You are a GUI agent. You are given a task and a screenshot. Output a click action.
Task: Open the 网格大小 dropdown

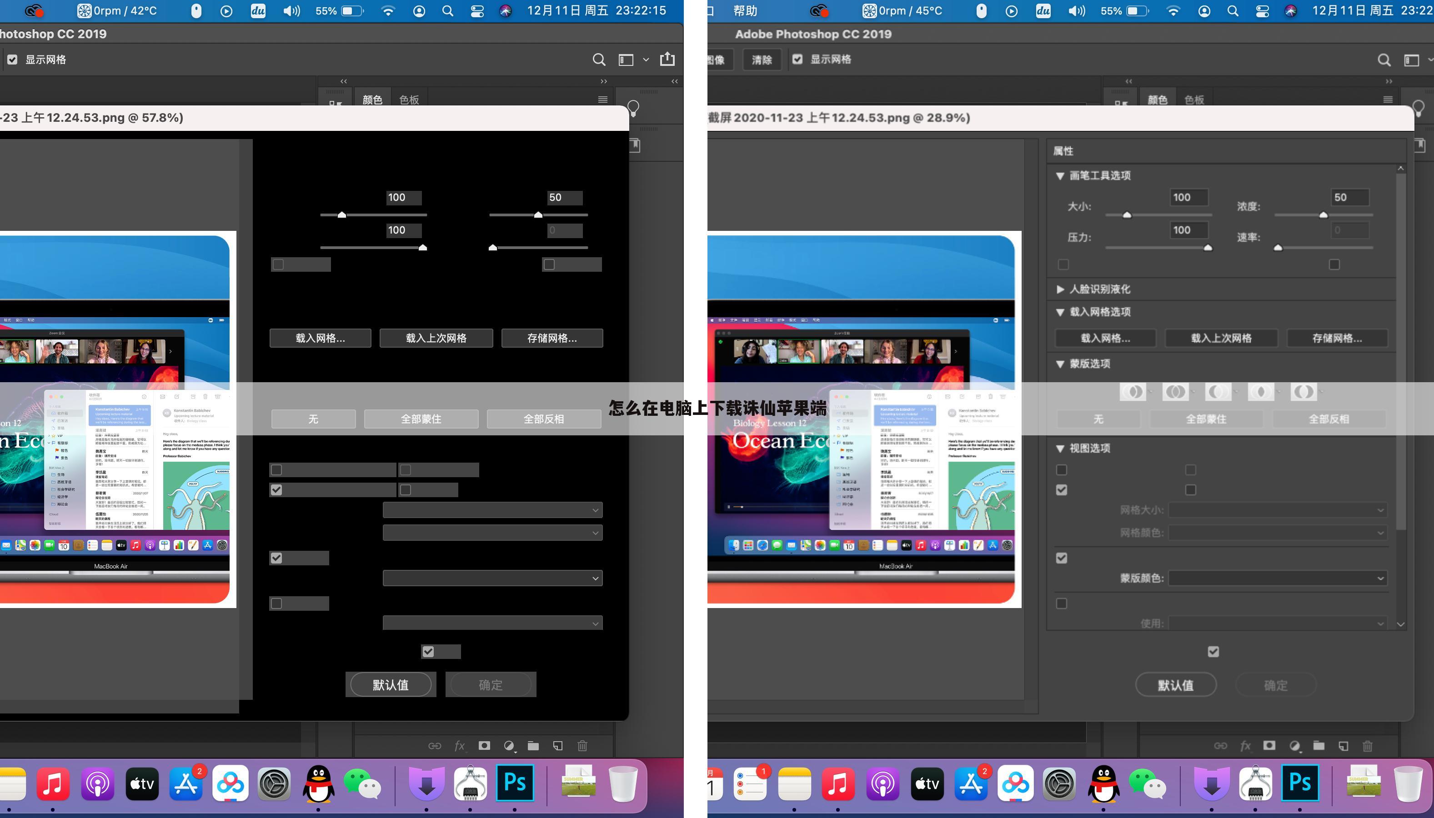[1278, 510]
